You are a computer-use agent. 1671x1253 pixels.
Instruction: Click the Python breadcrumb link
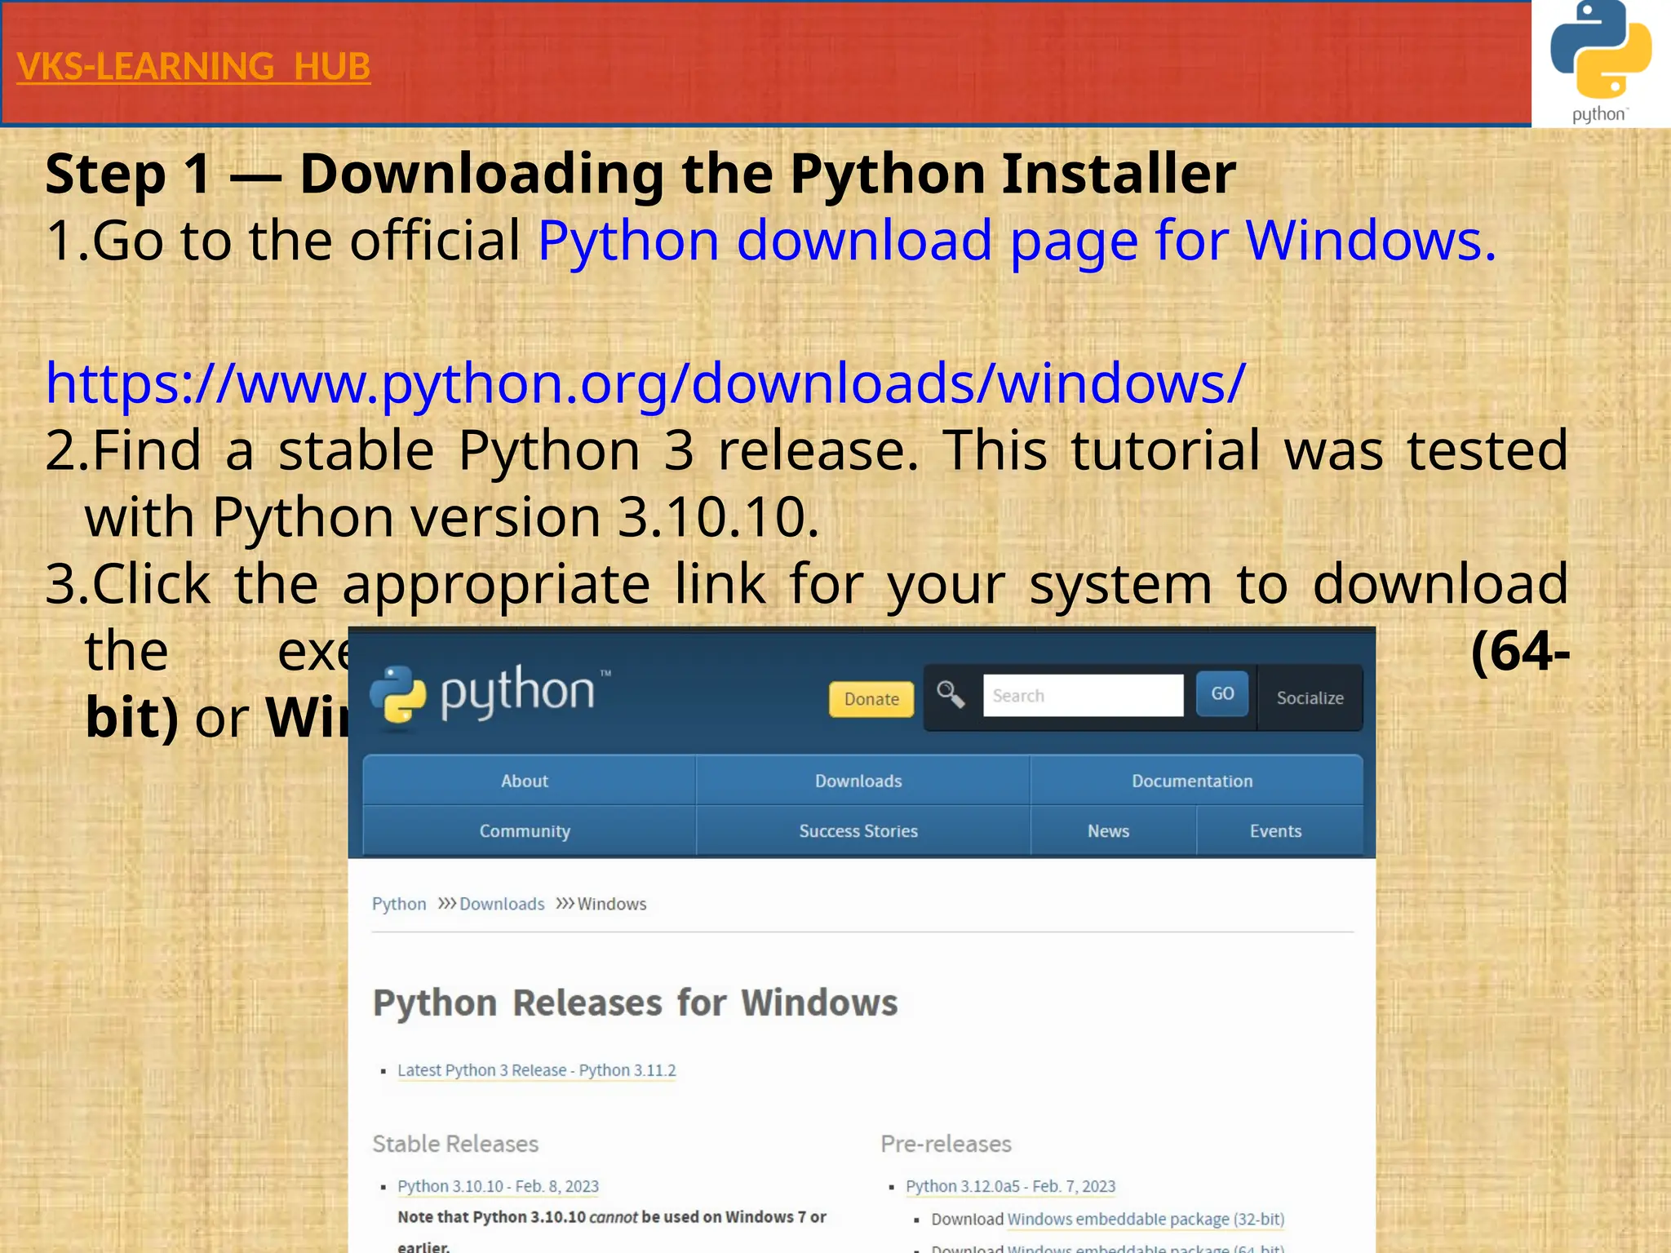pos(399,904)
